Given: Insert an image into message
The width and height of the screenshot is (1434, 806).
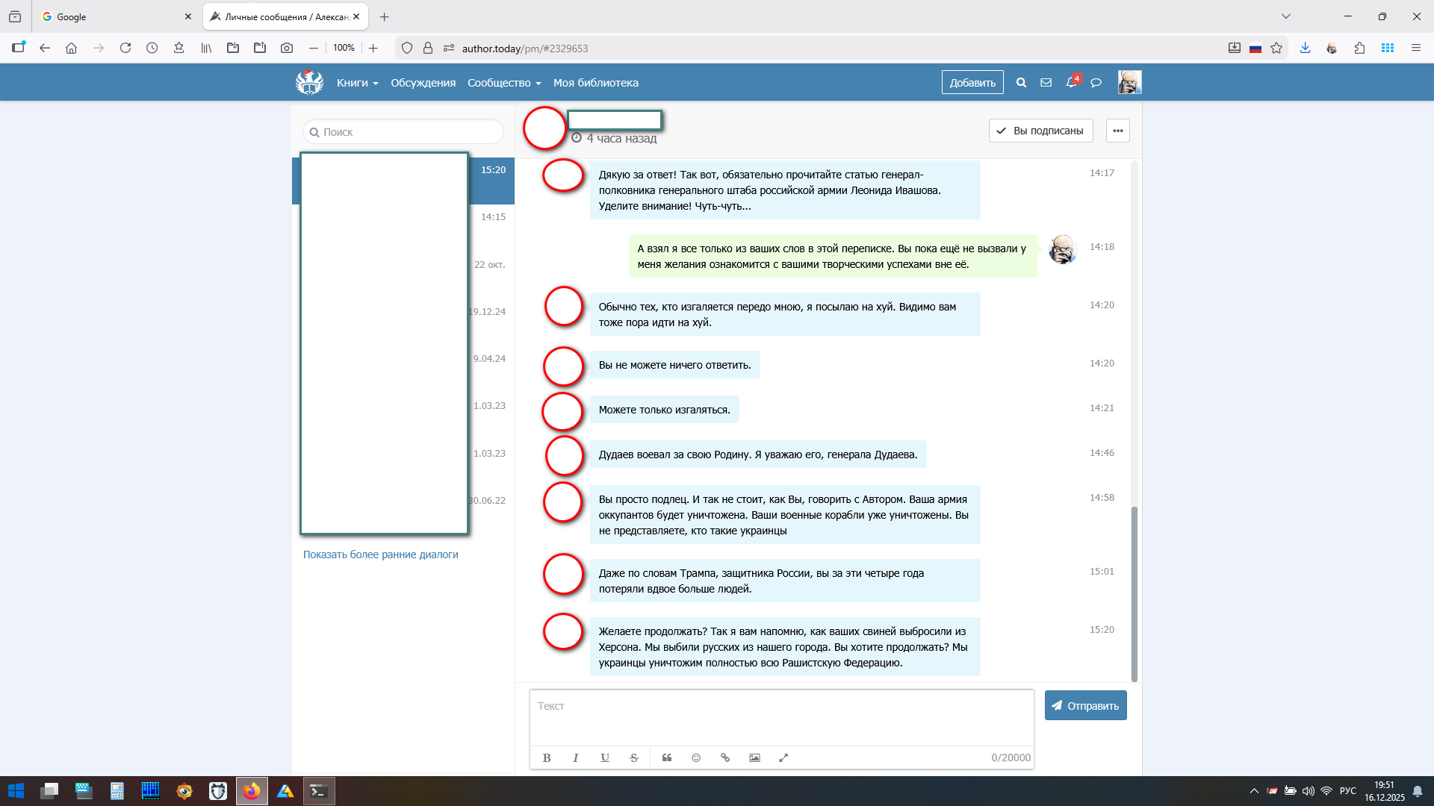Looking at the screenshot, I should click(754, 757).
